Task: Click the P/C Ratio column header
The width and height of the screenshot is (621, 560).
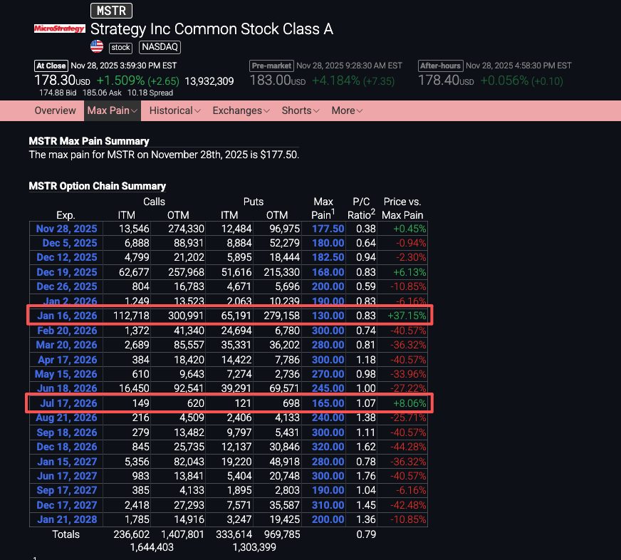Action: (361, 208)
